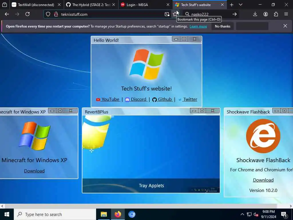293x220 pixels.
Task: Download Shockwave FlashBack
Action: coord(263,180)
